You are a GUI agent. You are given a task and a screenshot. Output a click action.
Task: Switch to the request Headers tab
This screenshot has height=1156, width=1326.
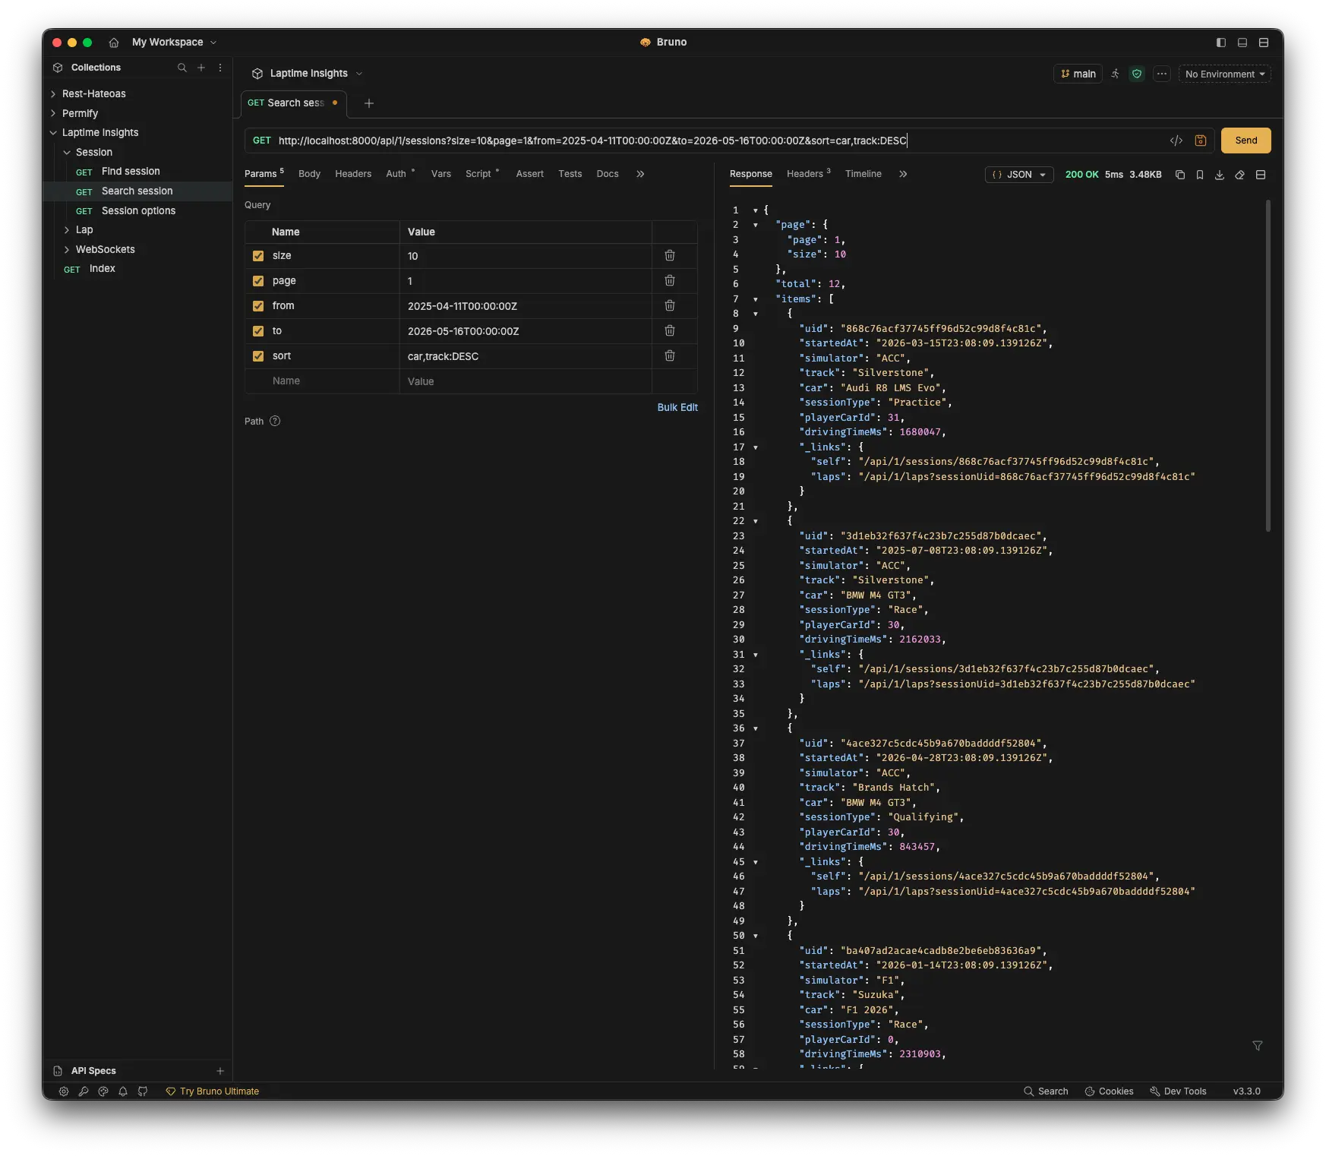coord(353,174)
